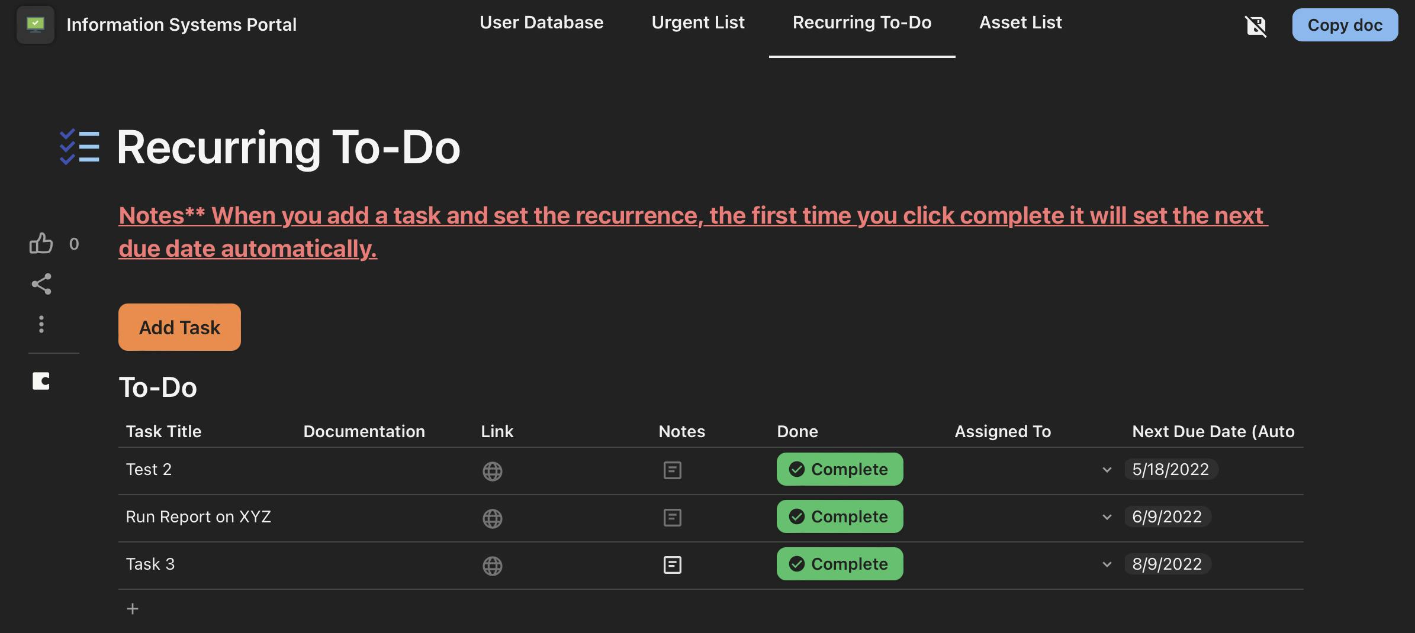
Task: Click the Copy doc button
Action: [1345, 25]
